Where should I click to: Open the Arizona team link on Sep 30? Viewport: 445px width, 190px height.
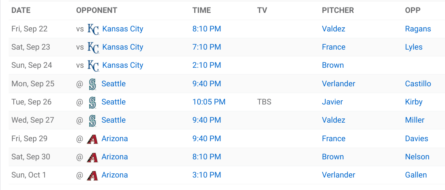(x=115, y=157)
